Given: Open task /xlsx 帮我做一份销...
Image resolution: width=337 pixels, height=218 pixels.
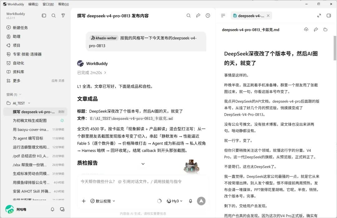Looking at the screenshot, I should coord(36,165).
